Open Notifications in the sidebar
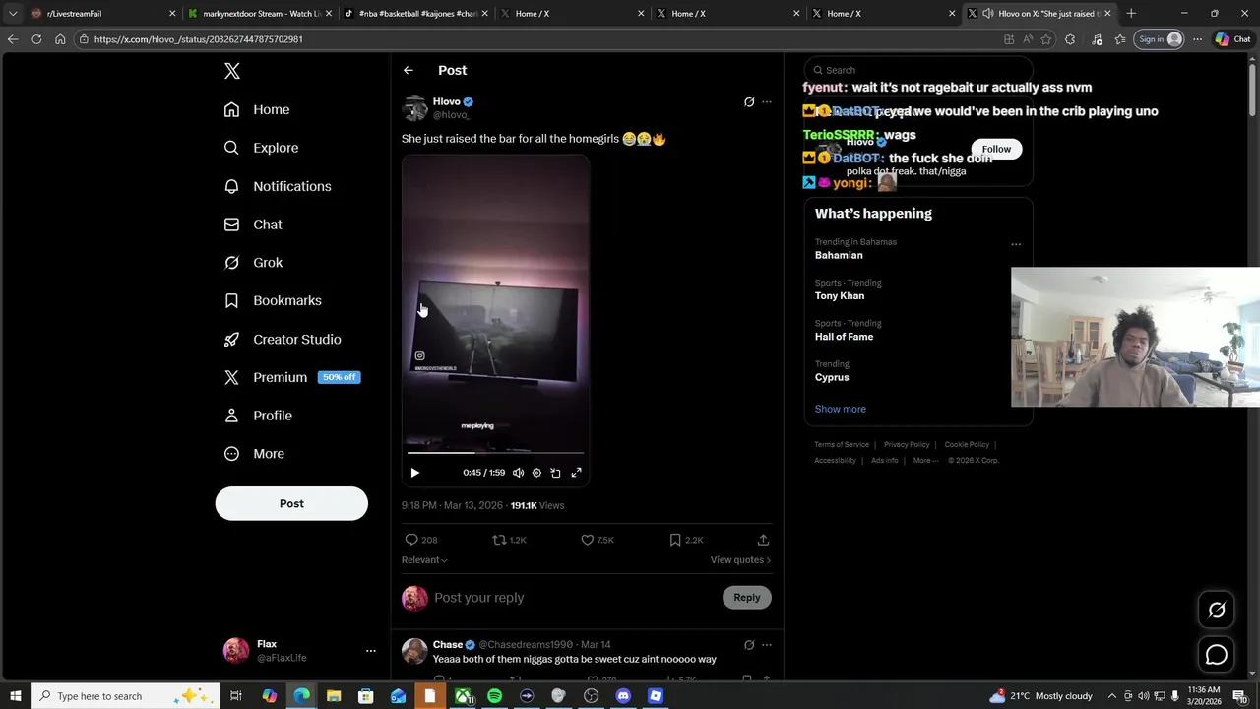Screen dimensions: 1260x709 (x=277, y=186)
